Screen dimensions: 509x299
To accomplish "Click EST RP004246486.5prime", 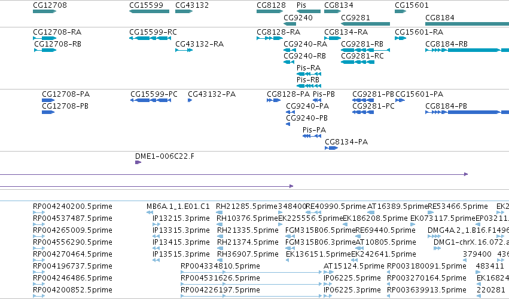I will [39, 285].
